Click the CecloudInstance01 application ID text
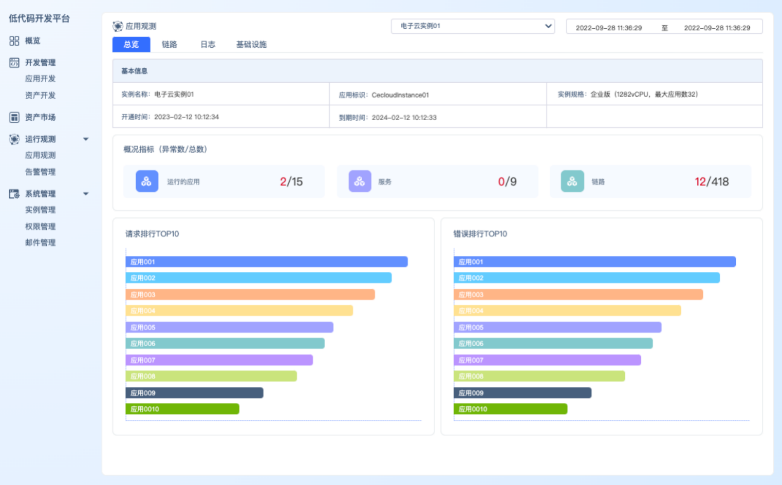 (400, 95)
